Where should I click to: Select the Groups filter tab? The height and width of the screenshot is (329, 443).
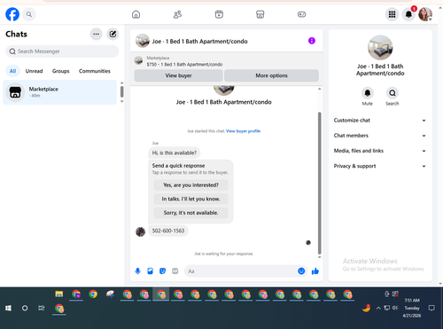click(60, 71)
